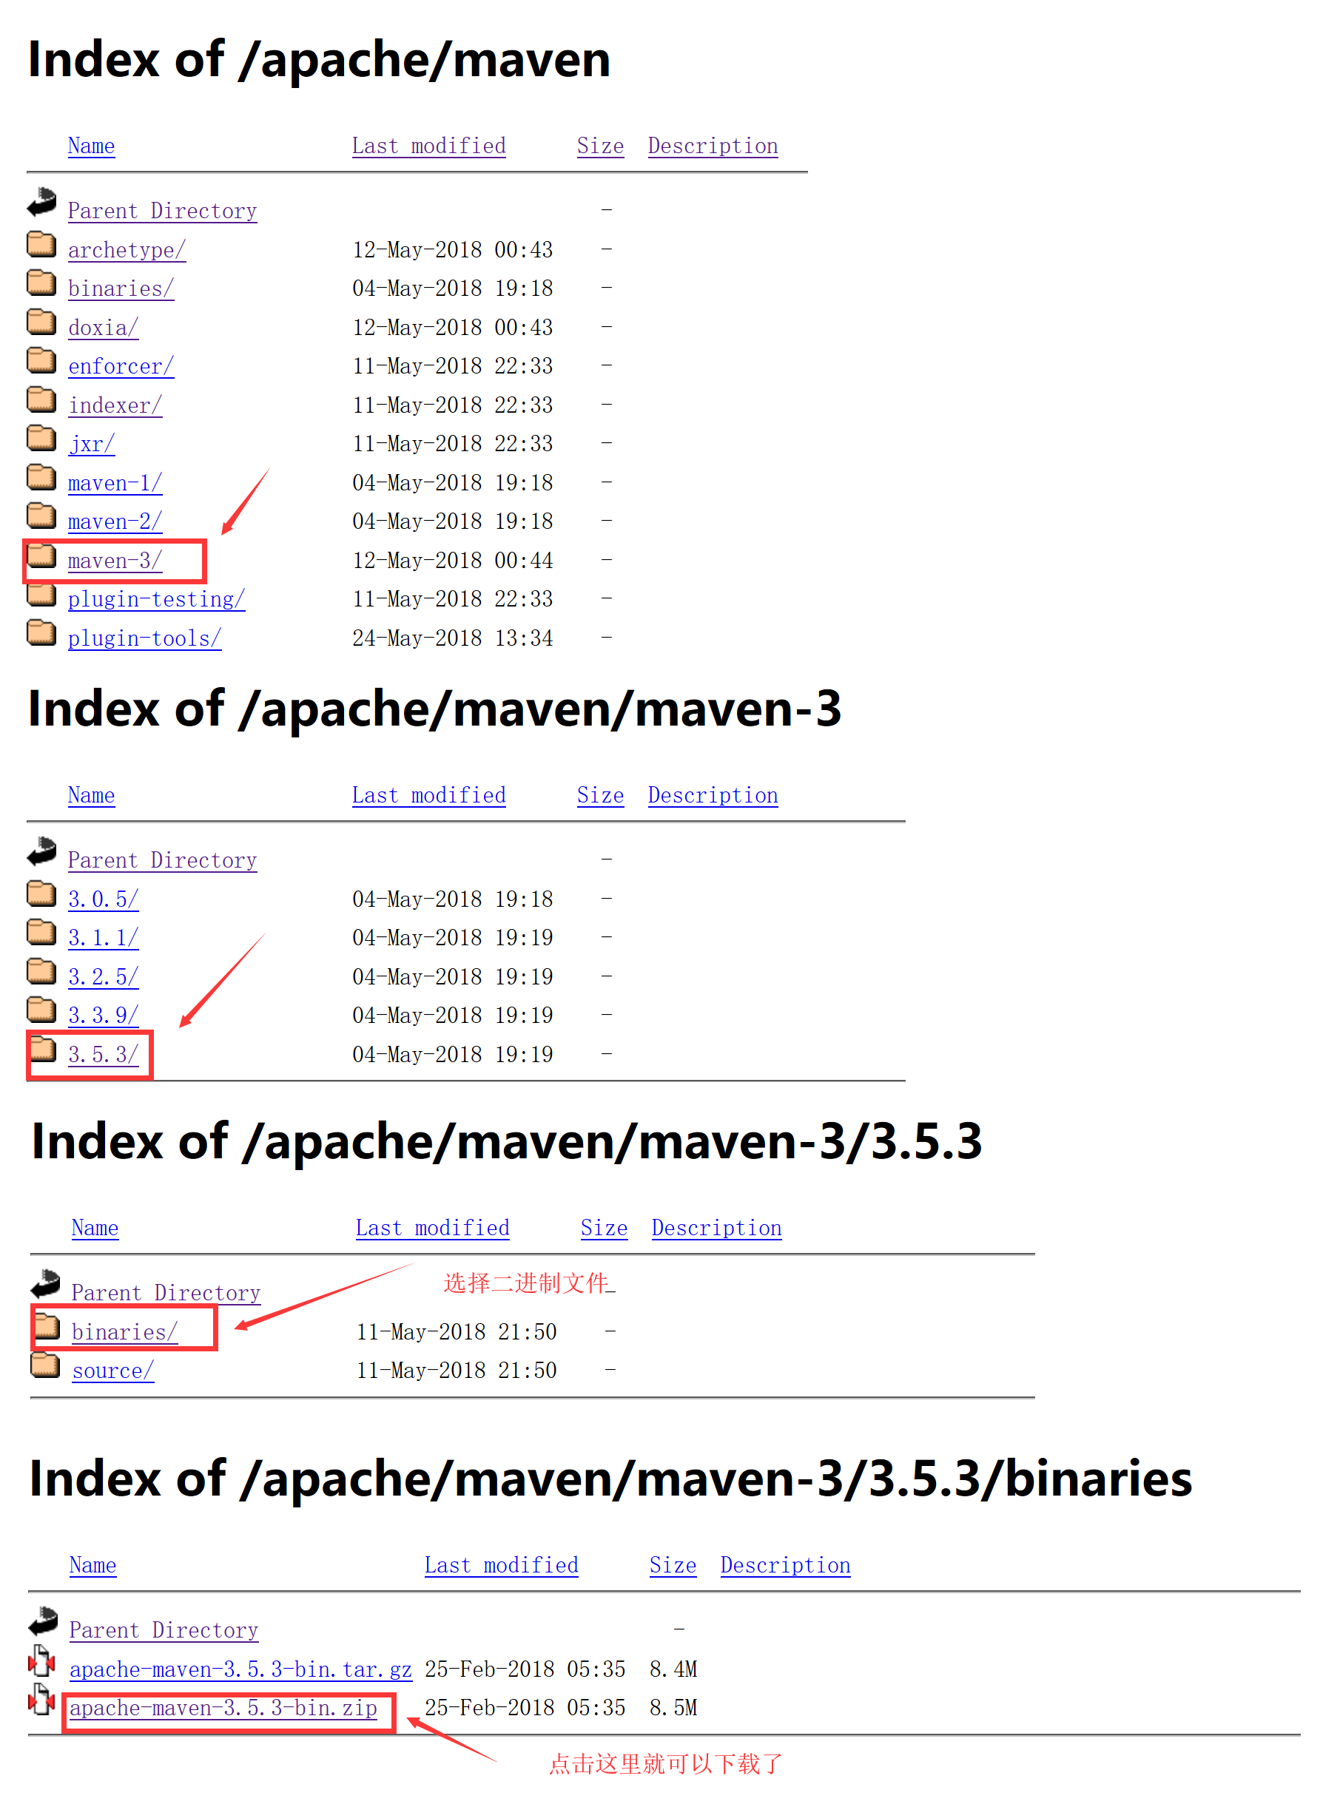This screenshot has width=1323, height=1804.
Task: Open the jxr/ directory link
Action: [x=91, y=445]
